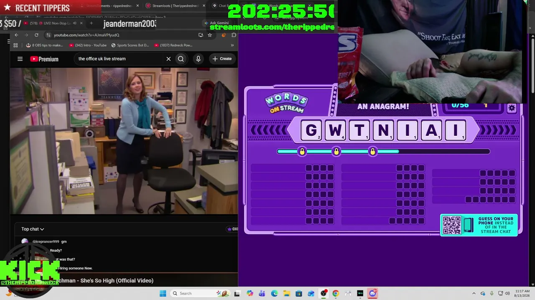Switch to OBS Studio on the taskbar
535x300 pixels.
pyautogui.click(x=324, y=293)
